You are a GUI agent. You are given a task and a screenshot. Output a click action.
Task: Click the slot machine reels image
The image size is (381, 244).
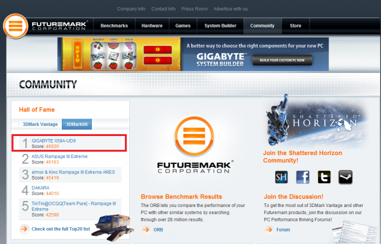point(113,55)
